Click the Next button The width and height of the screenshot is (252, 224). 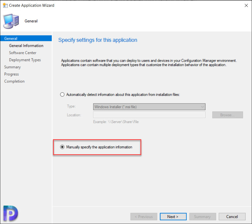pyautogui.click(x=173, y=216)
